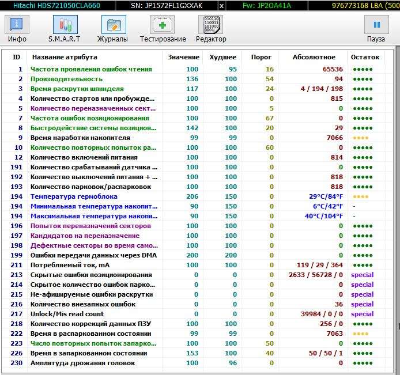Viewport: 400px width, 375px height.
Task: Select Количество повторных попыток ра… row
Action: (197, 147)
